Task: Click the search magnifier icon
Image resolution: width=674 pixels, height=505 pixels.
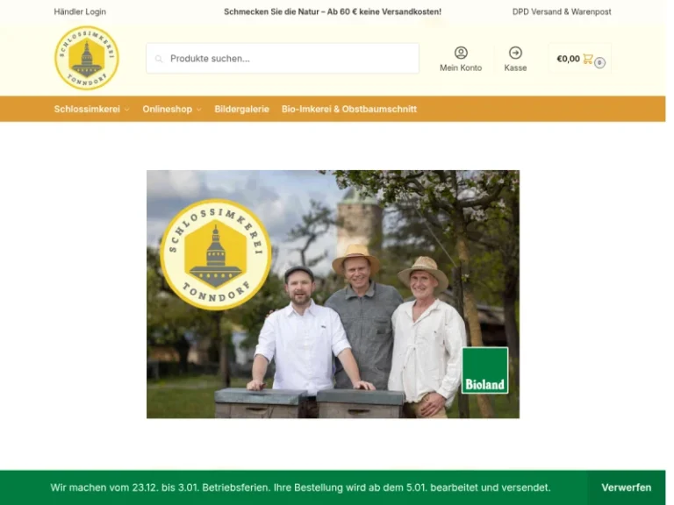Action: coord(159,59)
